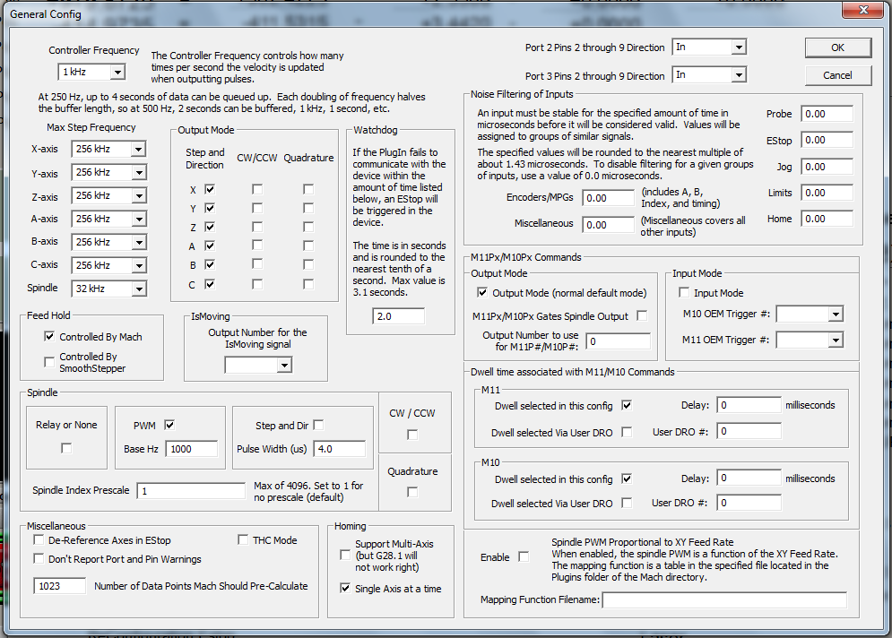Expand the X-axis Max Step Frequency dropdown

coord(137,149)
